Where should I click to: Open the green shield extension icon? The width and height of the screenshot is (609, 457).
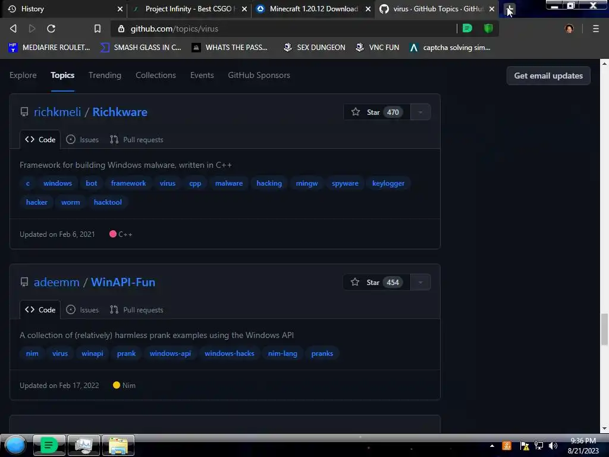[x=488, y=29]
